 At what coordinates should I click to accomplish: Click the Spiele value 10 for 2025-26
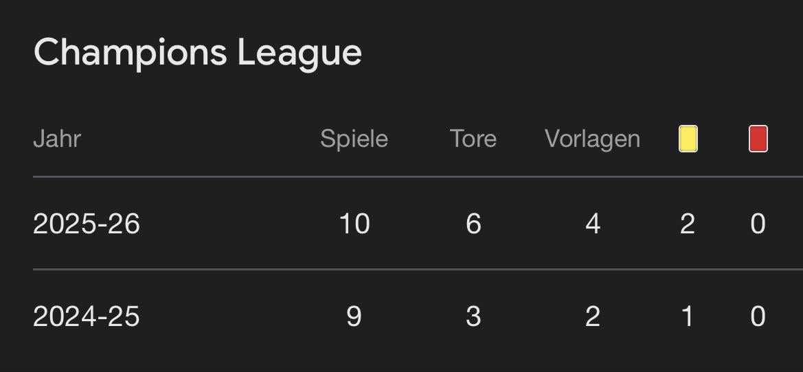click(x=354, y=224)
